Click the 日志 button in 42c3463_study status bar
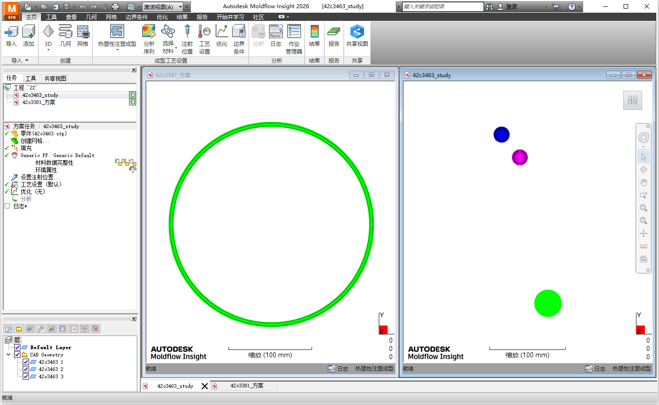 click(x=596, y=369)
